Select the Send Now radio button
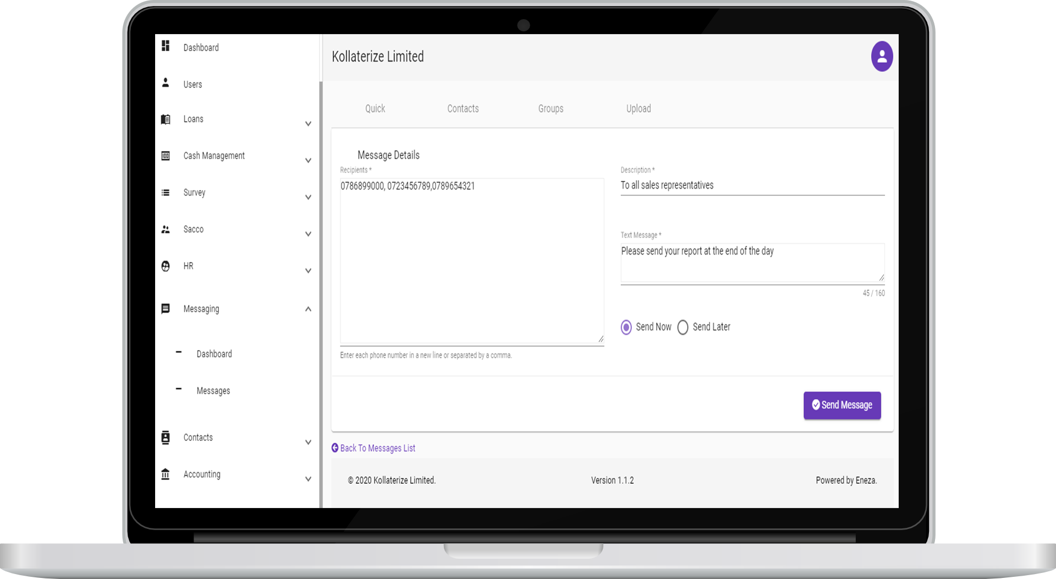 (x=626, y=327)
